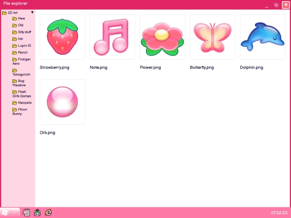Open the Flower.png thumbnail
The width and height of the screenshot is (291, 218).
[162, 37]
